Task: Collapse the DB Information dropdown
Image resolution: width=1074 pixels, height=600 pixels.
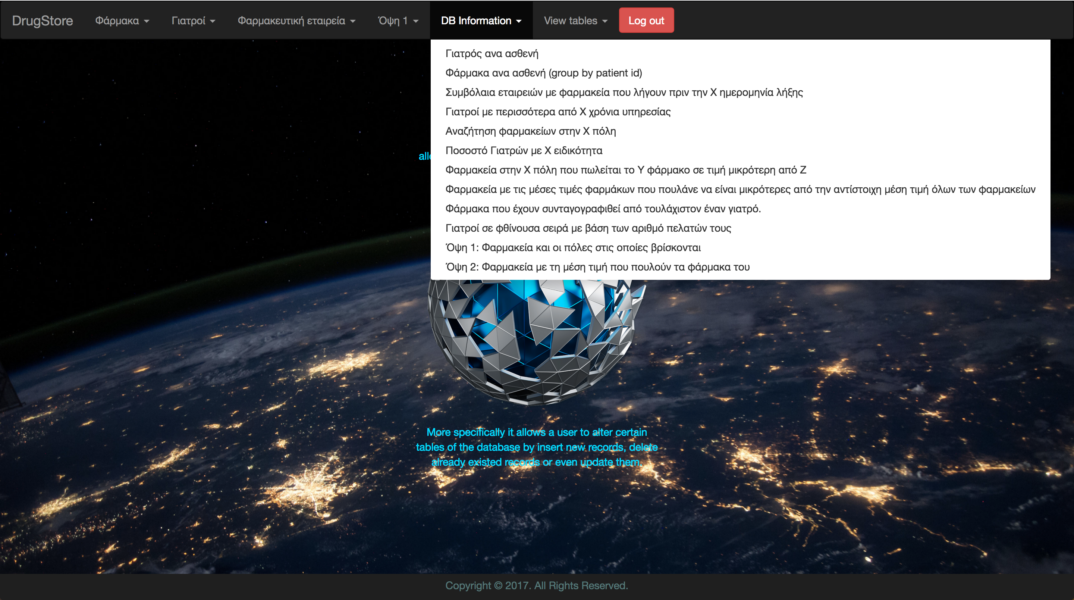Action: 481,21
